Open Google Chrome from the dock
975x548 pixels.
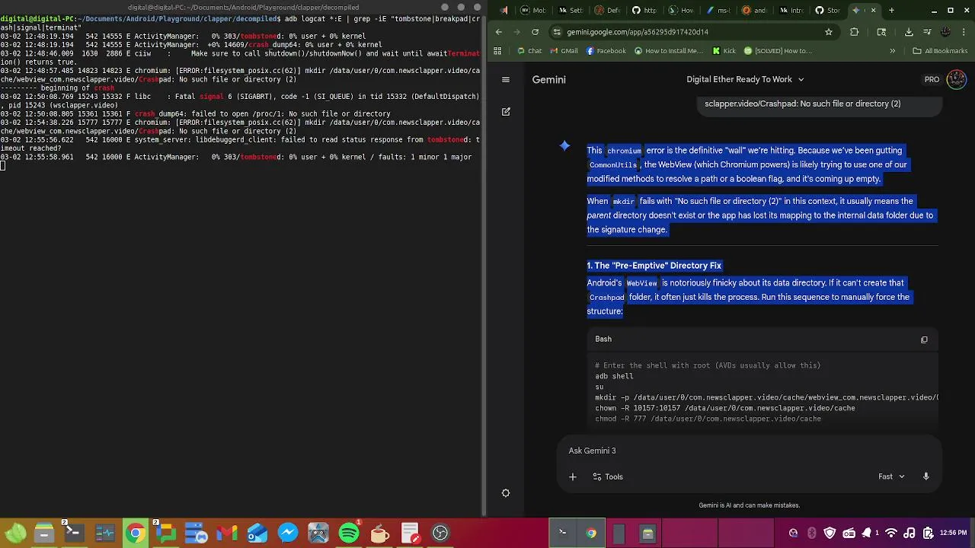135,533
